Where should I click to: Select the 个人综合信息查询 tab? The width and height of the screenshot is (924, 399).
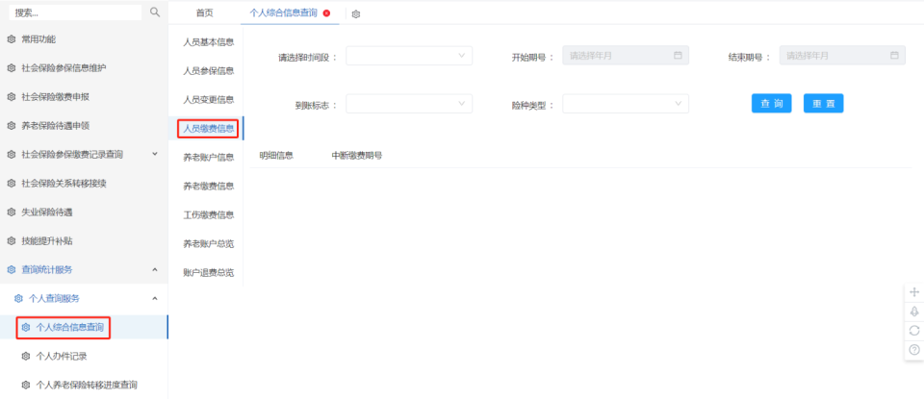coord(284,12)
